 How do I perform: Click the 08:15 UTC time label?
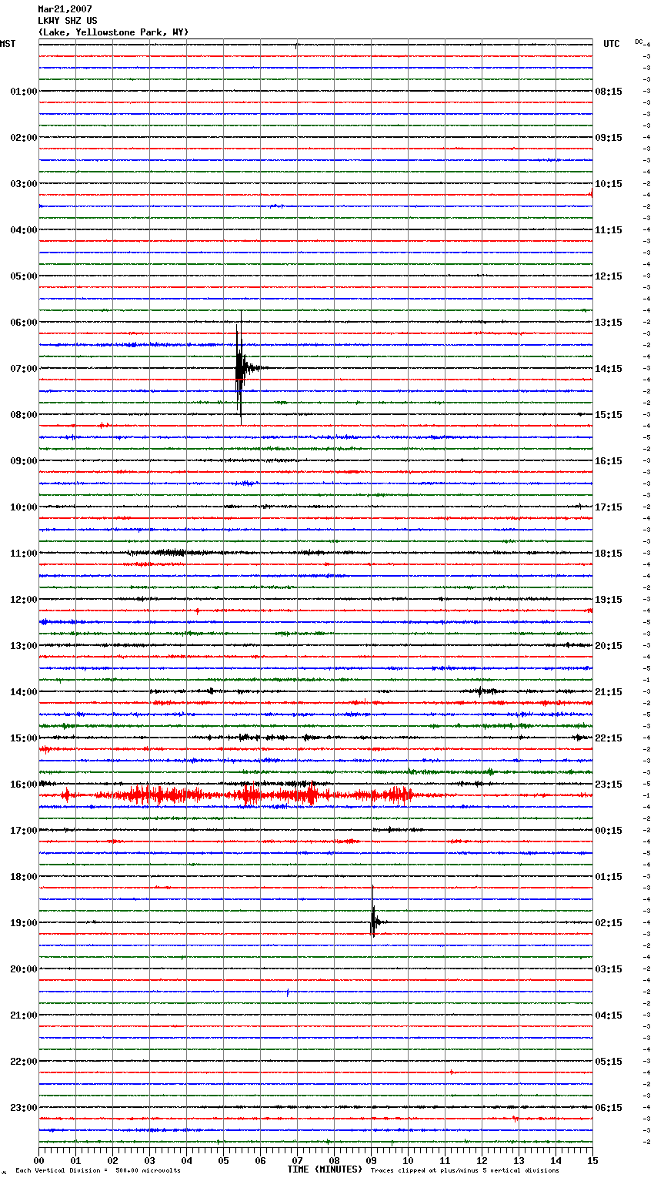(x=609, y=92)
